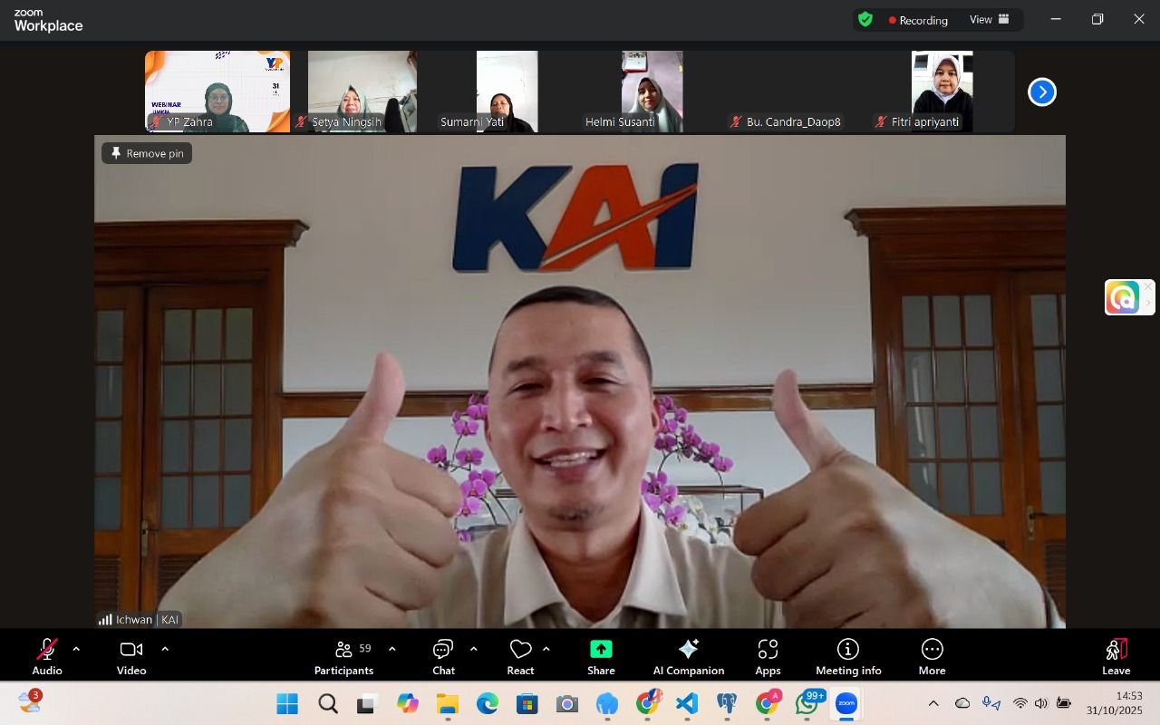Open battery status in tray
The height and width of the screenshot is (725, 1160).
point(1063,704)
